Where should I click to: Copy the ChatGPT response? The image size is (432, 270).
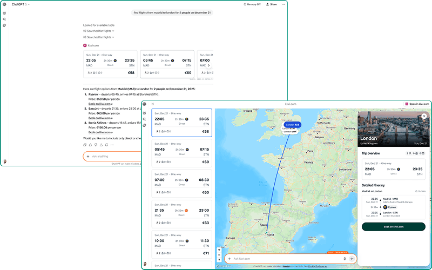(85, 145)
